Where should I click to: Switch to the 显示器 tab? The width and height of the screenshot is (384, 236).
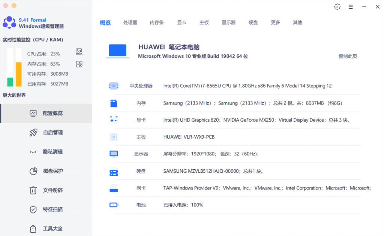point(228,22)
